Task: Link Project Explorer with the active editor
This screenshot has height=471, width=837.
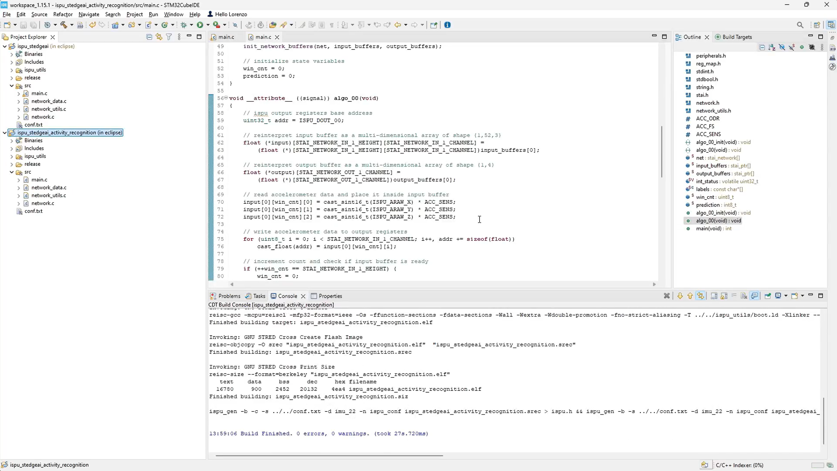Action: coord(159,37)
